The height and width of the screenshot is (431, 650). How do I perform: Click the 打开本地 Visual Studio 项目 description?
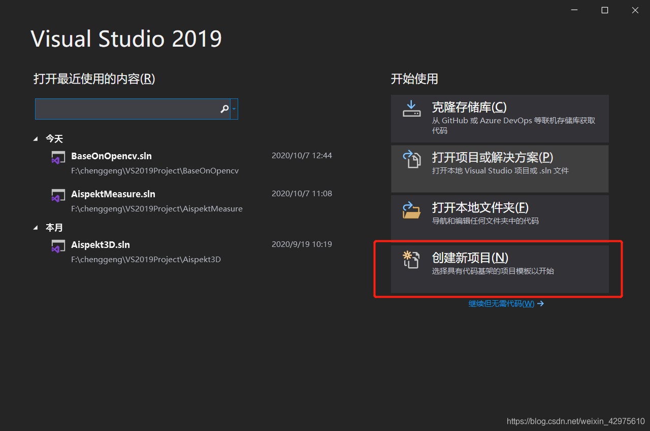tap(501, 171)
